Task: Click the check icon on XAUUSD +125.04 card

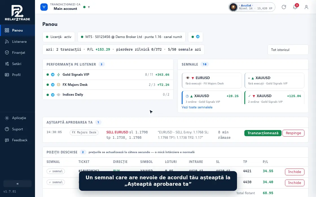Action: click(x=249, y=96)
